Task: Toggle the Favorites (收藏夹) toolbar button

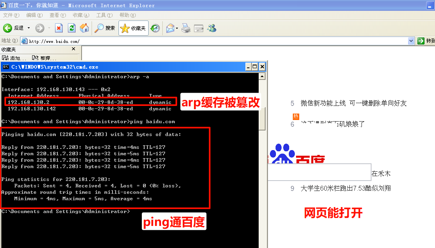Action: [133, 28]
